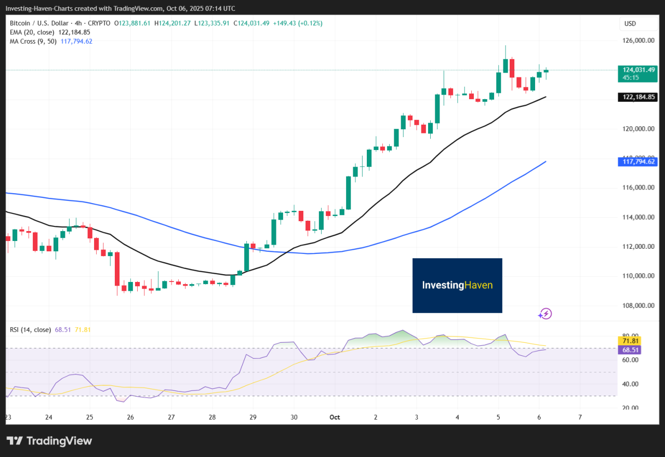The height and width of the screenshot is (457, 665).
Task: Click the black EMA price tag 122,184.85
Action: [637, 97]
